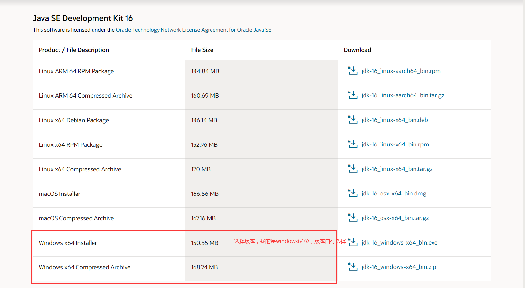This screenshot has width=525, height=288.
Task: Download jdk-16_linux-x64_bin.tar.gz file link
Action: 397,169
